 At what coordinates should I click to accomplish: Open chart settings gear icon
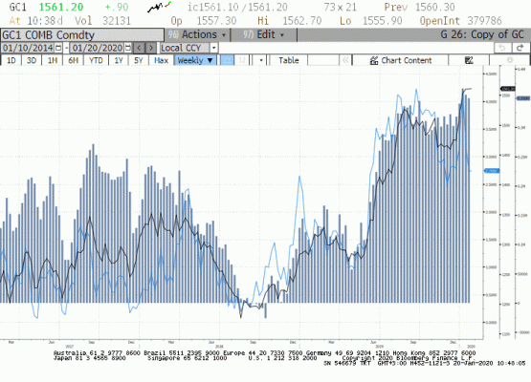point(510,60)
